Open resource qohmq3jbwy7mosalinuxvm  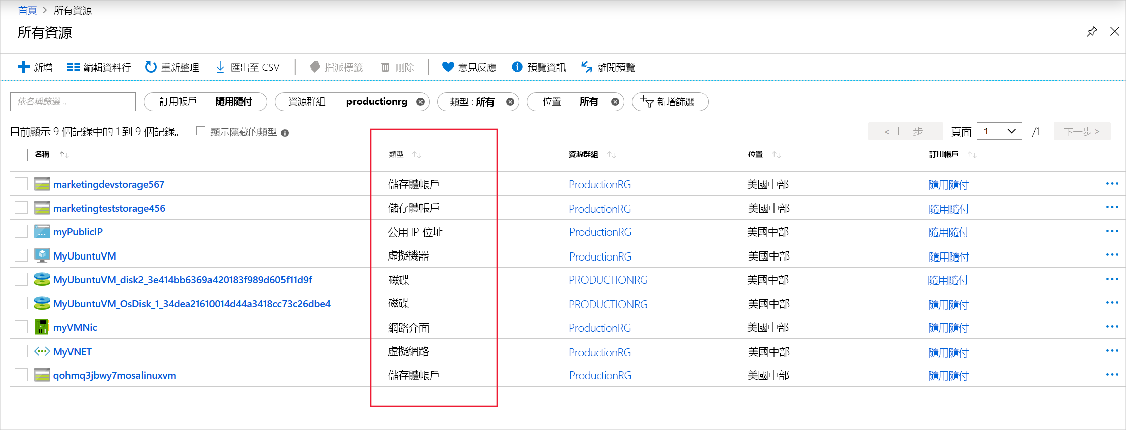[x=115, y=375]
